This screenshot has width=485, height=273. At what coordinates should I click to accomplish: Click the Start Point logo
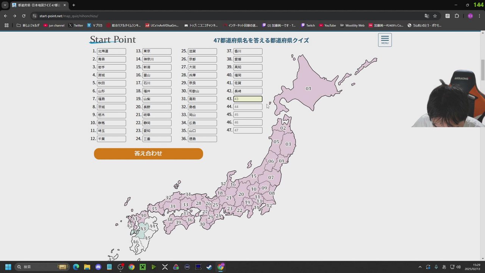[113, 40]
